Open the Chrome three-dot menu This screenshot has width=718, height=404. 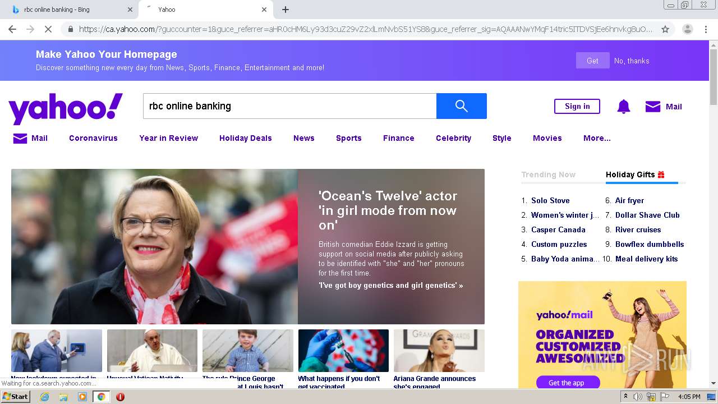pos(706,29)
